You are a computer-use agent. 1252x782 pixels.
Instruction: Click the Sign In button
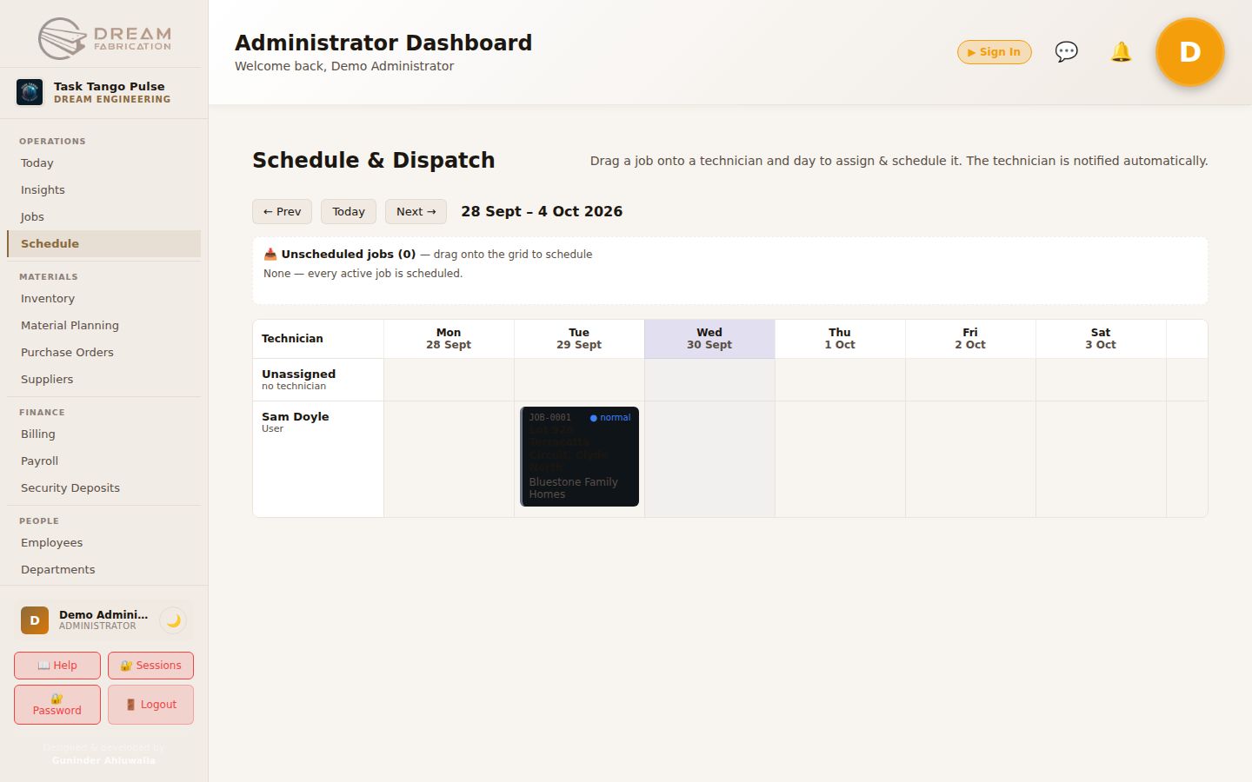pos(994,52)
